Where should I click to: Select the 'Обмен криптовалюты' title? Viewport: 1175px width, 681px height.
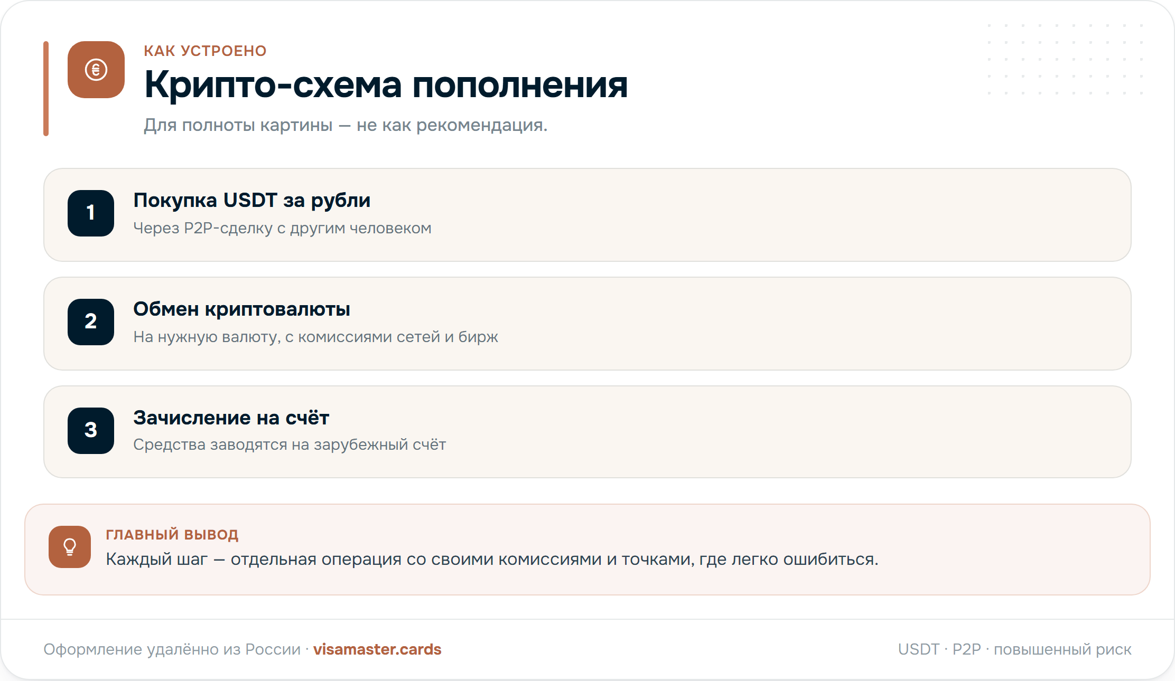[241, 309]
